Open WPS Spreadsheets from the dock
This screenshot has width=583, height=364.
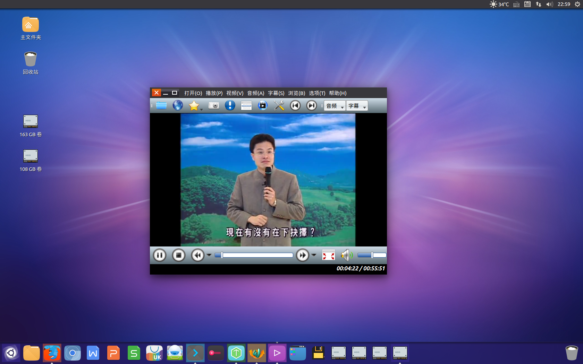134,353
